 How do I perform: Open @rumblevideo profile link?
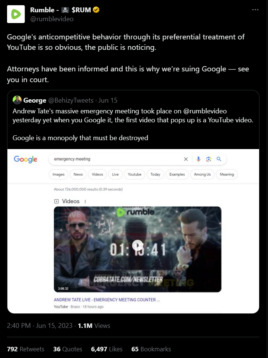(52, 19)
